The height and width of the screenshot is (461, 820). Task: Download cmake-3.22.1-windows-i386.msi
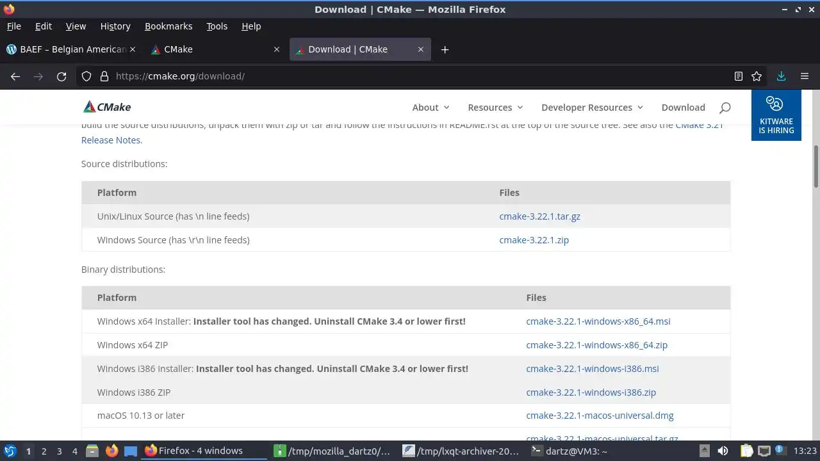(x=592, y=369)
